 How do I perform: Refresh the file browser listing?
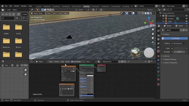click(x=14, y=14)
